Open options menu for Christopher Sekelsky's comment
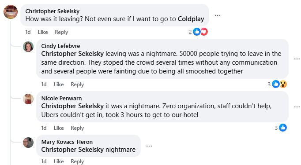Screen dimensions: 301x165 click(218, 15)
